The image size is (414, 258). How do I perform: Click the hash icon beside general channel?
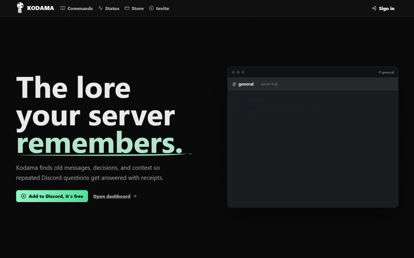[x=234, y=84]
